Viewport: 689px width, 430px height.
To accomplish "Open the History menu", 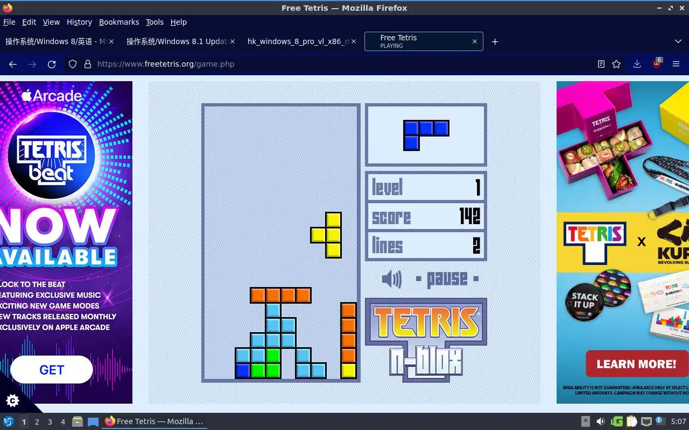I will pos(79,22).
